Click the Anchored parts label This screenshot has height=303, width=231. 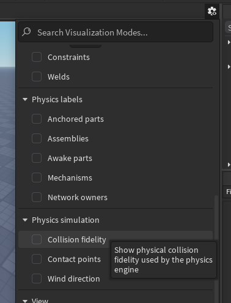pyautogui.click(x=76, y=119)
